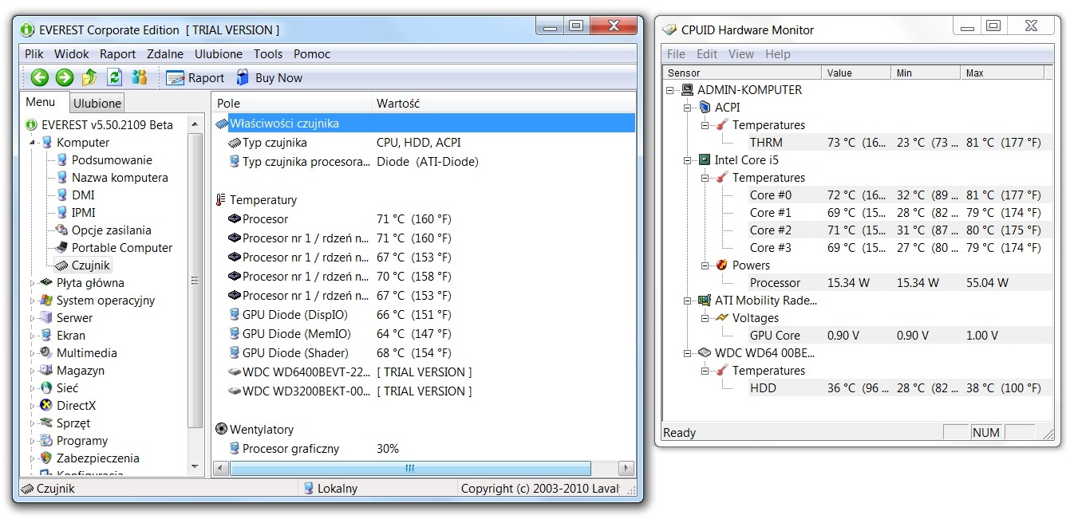This screenshot has width=1070, height=519.
Task: Click the Refresh icon in EVEREST toolbar
Action: click(114, 77)
